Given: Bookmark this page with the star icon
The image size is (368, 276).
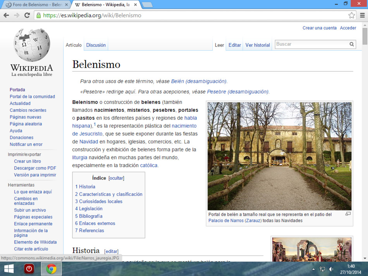Looking at the screenshot, I should (352, 15).
